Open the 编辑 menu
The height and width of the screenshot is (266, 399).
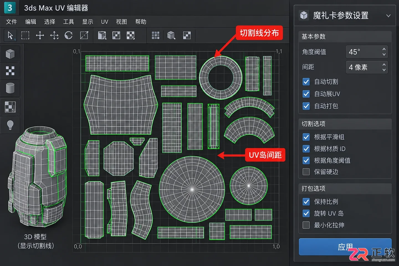tap(30, 22)
